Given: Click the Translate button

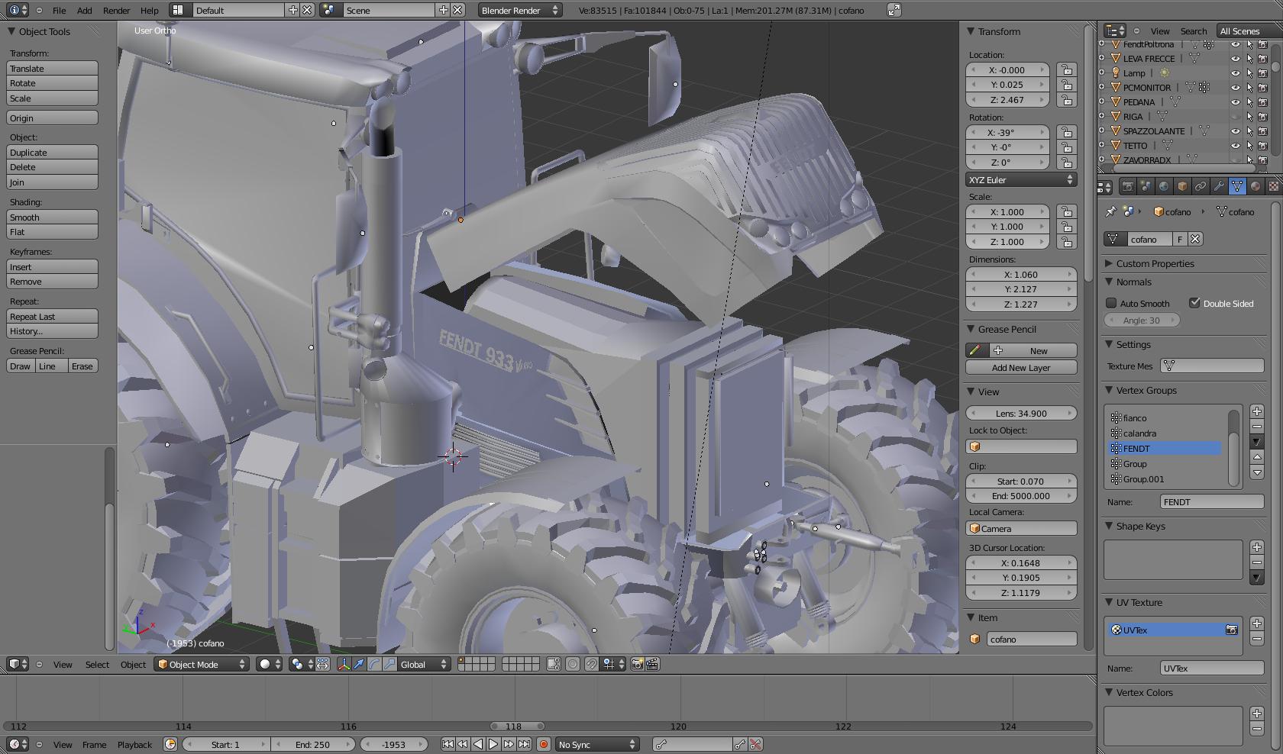Looking at the screenshot, I should tap(52, 68).
